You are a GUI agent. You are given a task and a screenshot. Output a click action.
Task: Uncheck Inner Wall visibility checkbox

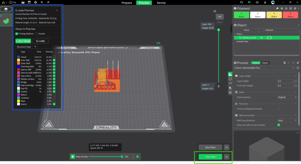54,60
